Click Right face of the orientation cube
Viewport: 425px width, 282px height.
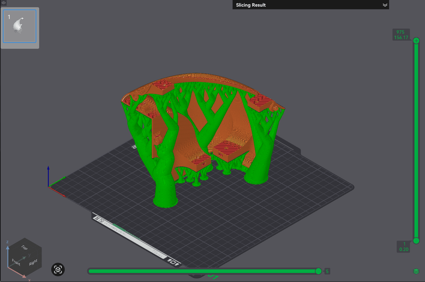coord(33,262)
